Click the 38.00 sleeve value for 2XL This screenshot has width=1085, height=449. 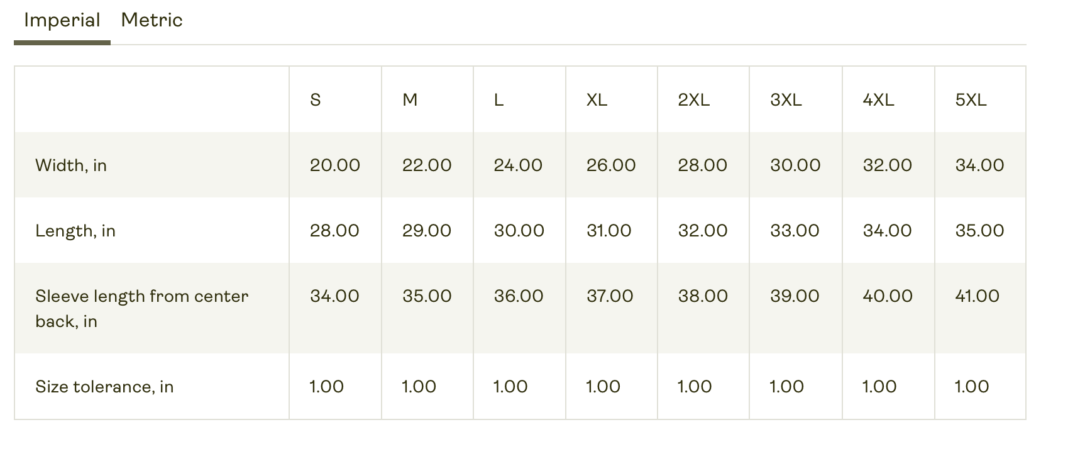[x=701, y=296]
